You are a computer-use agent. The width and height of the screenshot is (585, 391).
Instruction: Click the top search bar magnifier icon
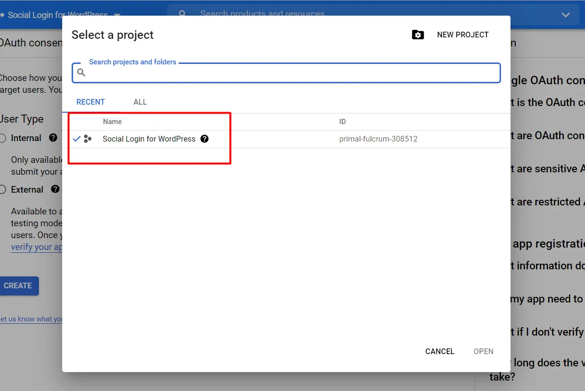pos(182,14)
